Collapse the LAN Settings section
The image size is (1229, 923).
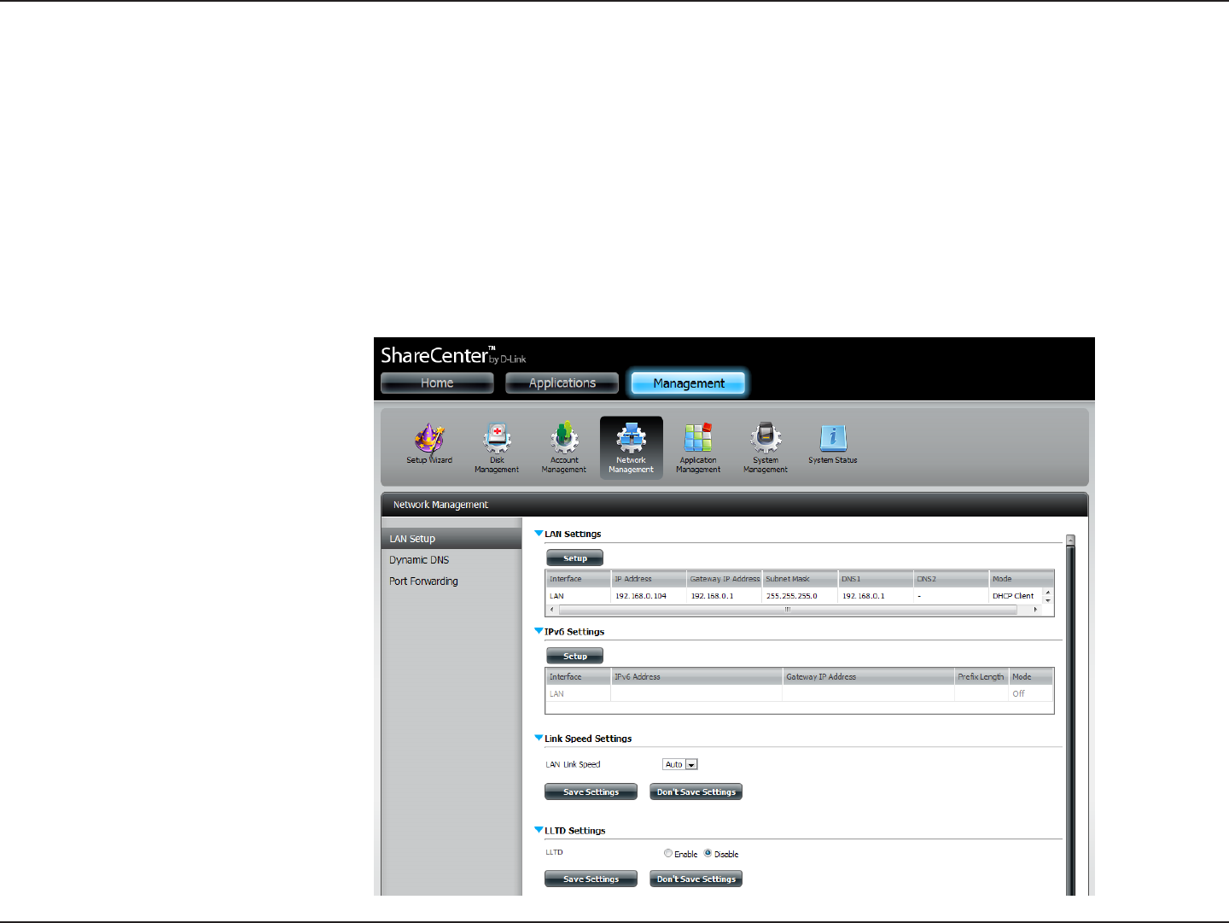tap(539, 534)
